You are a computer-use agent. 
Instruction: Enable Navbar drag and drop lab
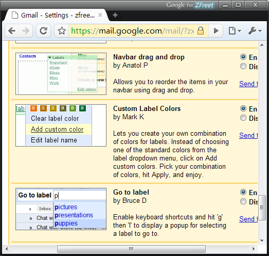click(x=243, y=57)
